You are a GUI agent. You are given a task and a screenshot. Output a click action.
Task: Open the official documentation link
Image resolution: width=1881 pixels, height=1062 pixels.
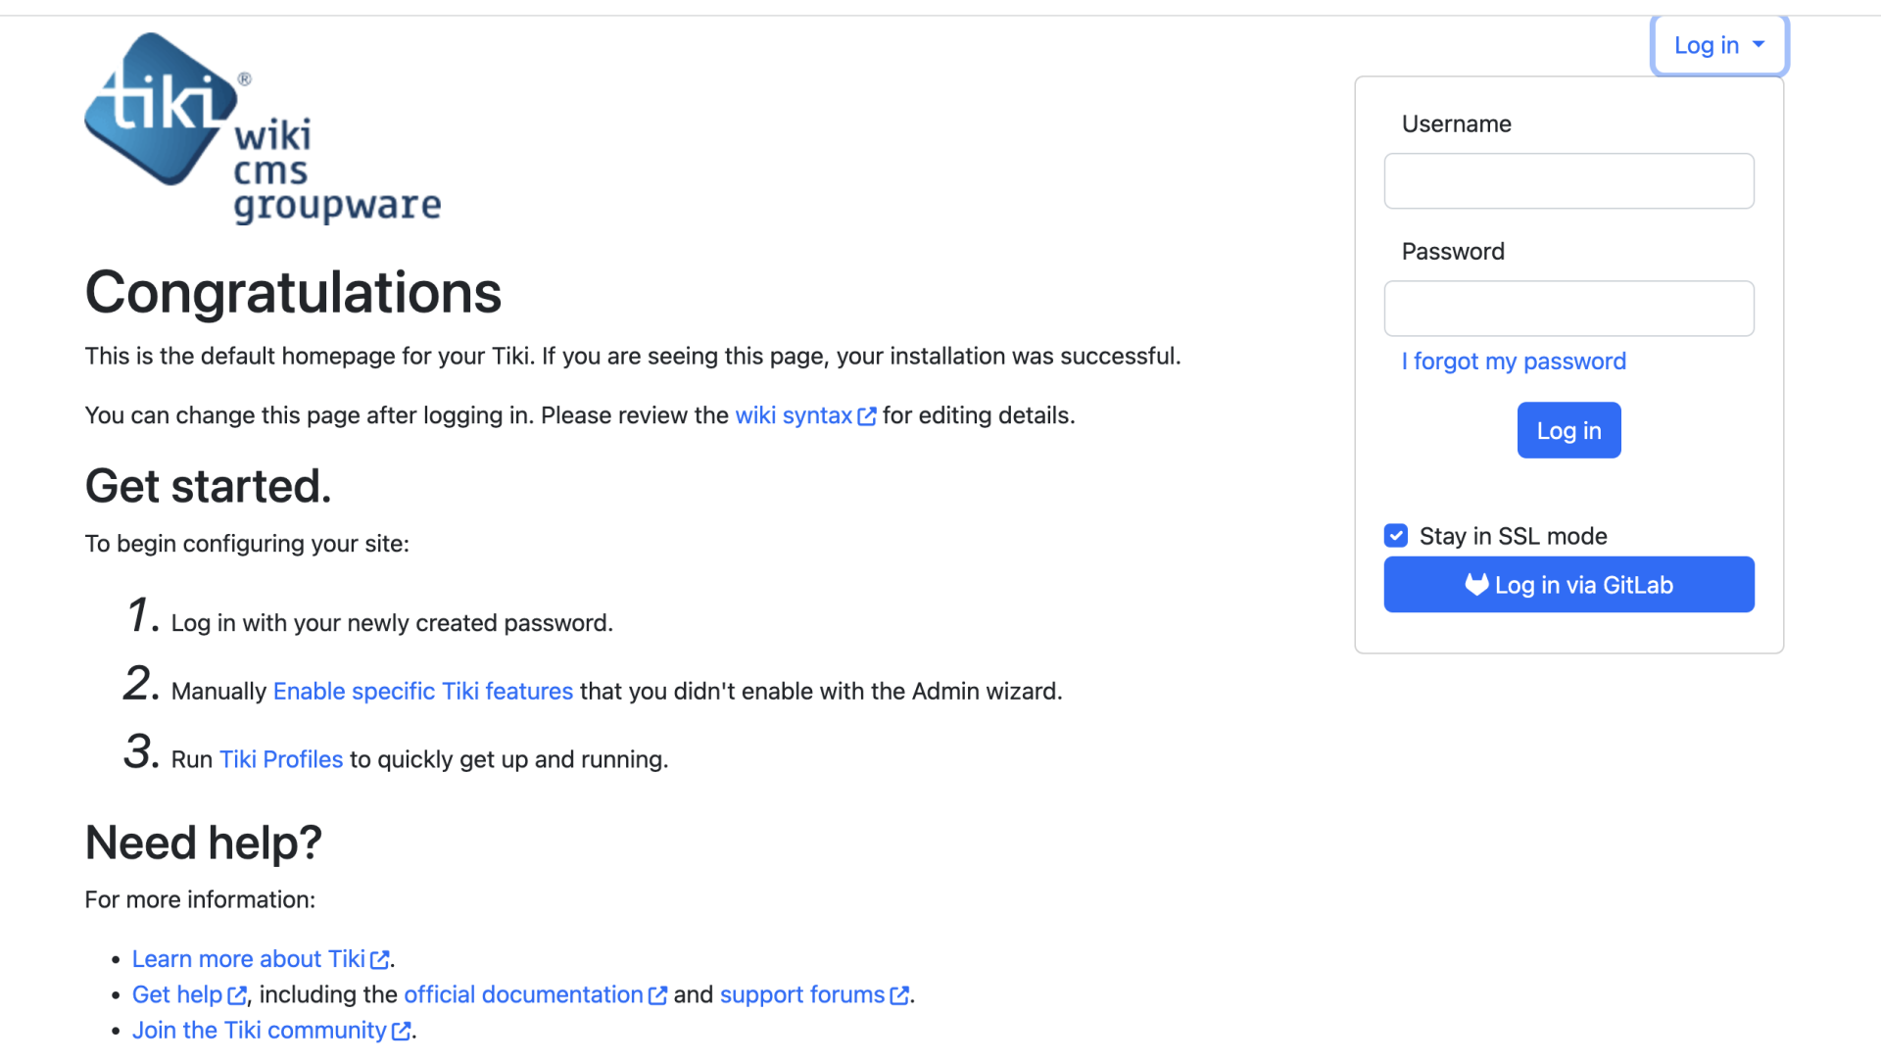(523, 995)
